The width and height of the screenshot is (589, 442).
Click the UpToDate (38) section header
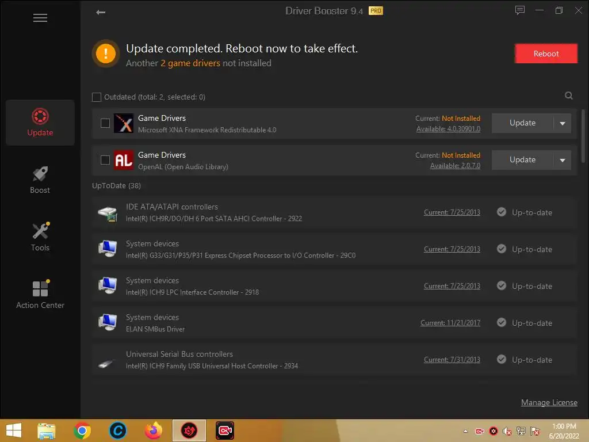click(116, 186)
